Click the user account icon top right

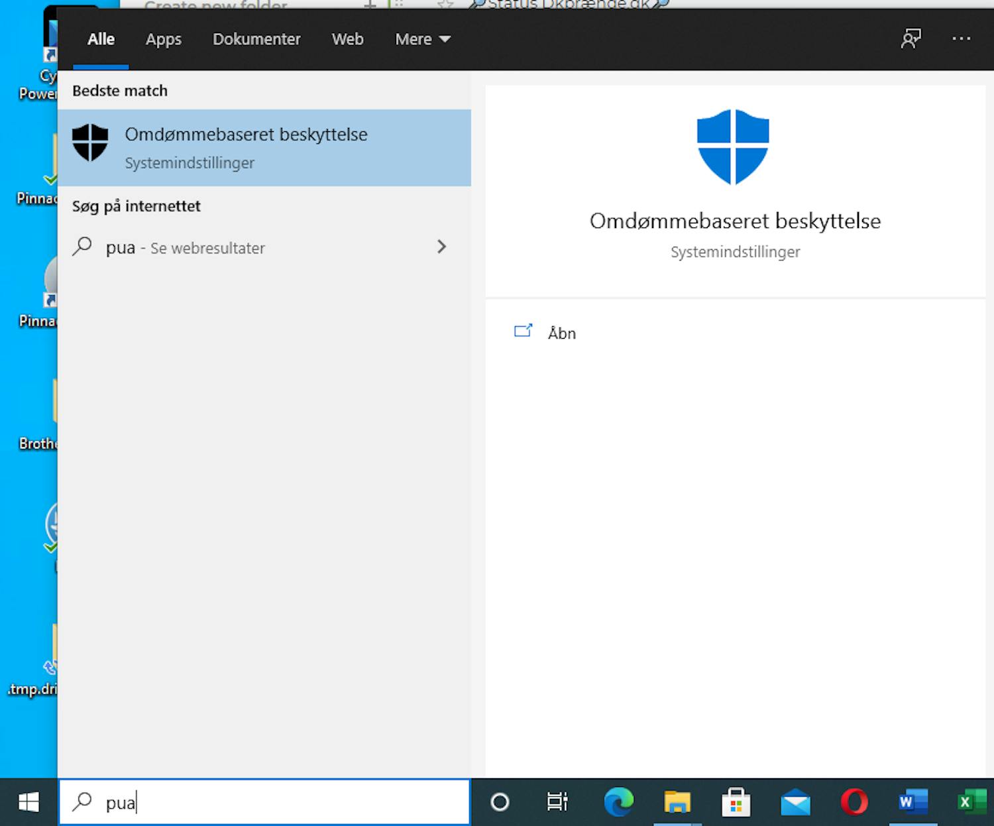(x=911, y=38)
